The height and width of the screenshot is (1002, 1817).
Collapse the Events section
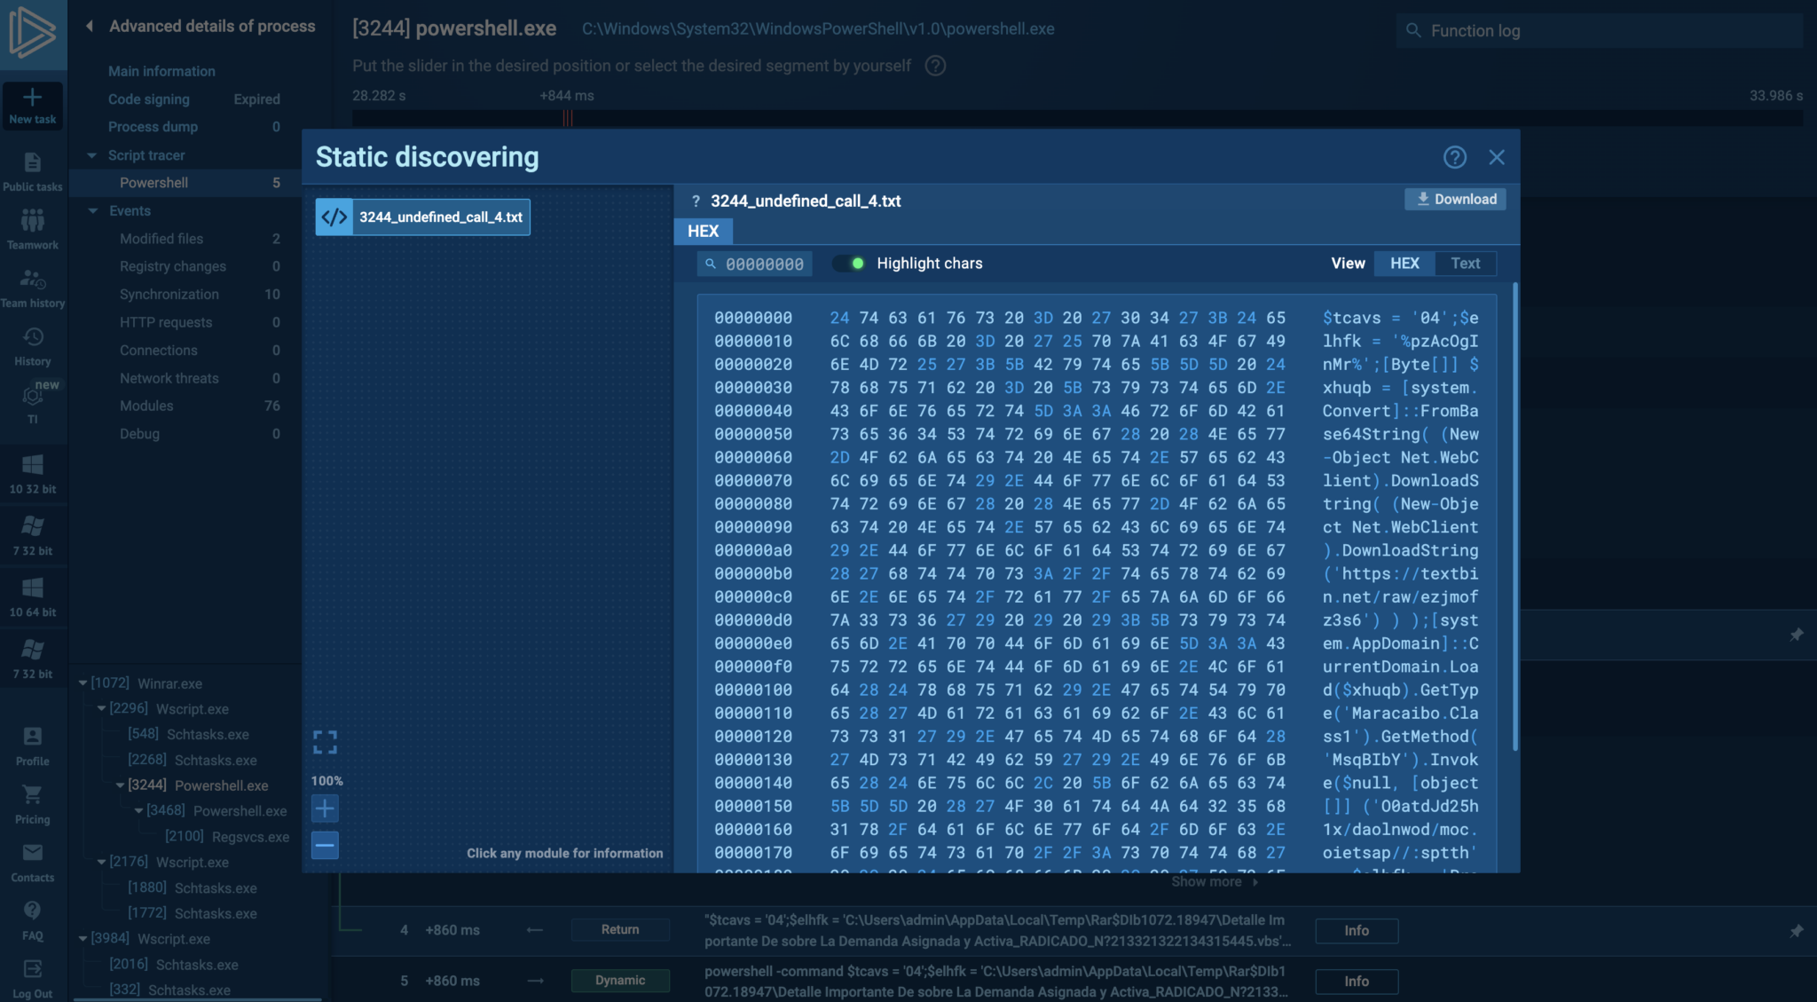[x=92, y=211]
